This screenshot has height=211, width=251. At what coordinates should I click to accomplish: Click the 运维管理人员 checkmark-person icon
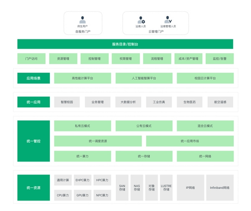[x=168, y=20]
